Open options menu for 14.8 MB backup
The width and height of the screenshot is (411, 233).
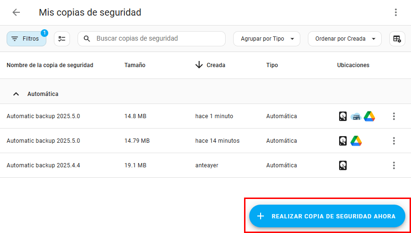(394, 116)
